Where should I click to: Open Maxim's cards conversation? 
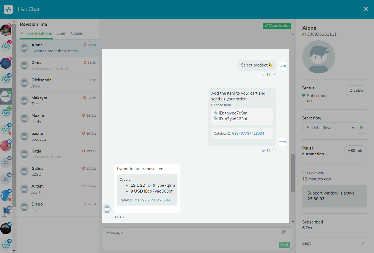point(58,119)
